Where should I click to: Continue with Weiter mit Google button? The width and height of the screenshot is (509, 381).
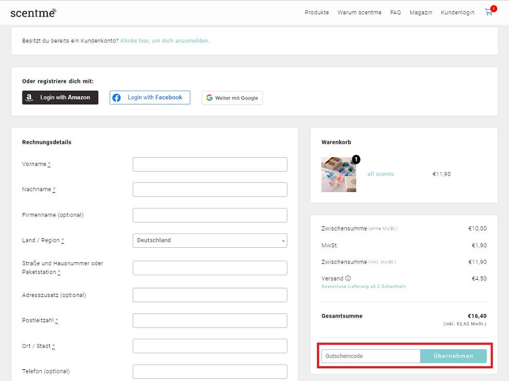coord(232,98)
